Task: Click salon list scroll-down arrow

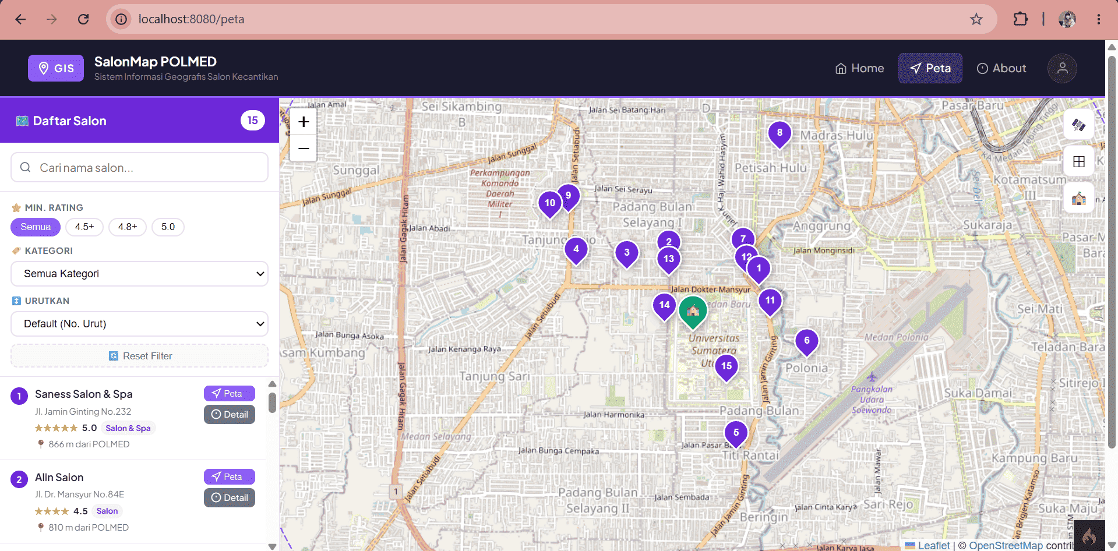Action: 272,546
